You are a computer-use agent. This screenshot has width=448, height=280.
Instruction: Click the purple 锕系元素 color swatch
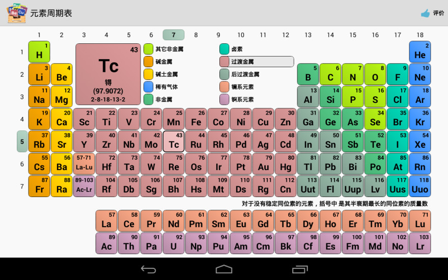tap(224, 99)
